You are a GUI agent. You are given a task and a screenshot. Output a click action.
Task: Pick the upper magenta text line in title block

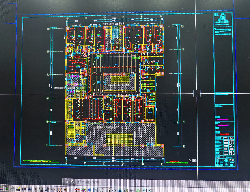point(223,119)
